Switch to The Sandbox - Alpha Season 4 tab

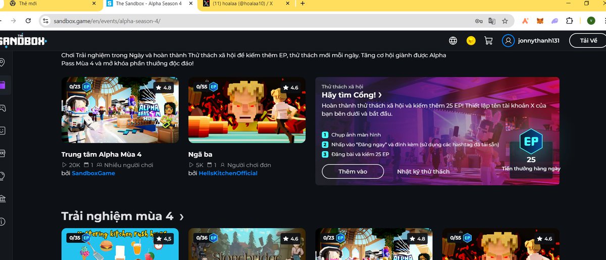pos(148,4)
